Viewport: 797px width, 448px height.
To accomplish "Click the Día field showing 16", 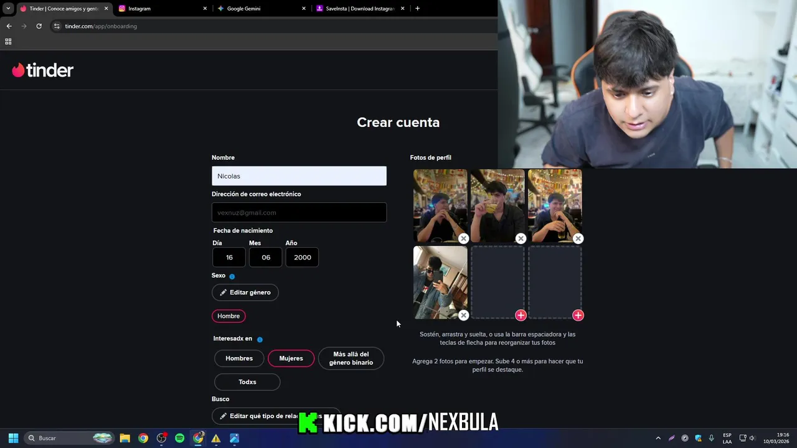I will tap(229, 257).
